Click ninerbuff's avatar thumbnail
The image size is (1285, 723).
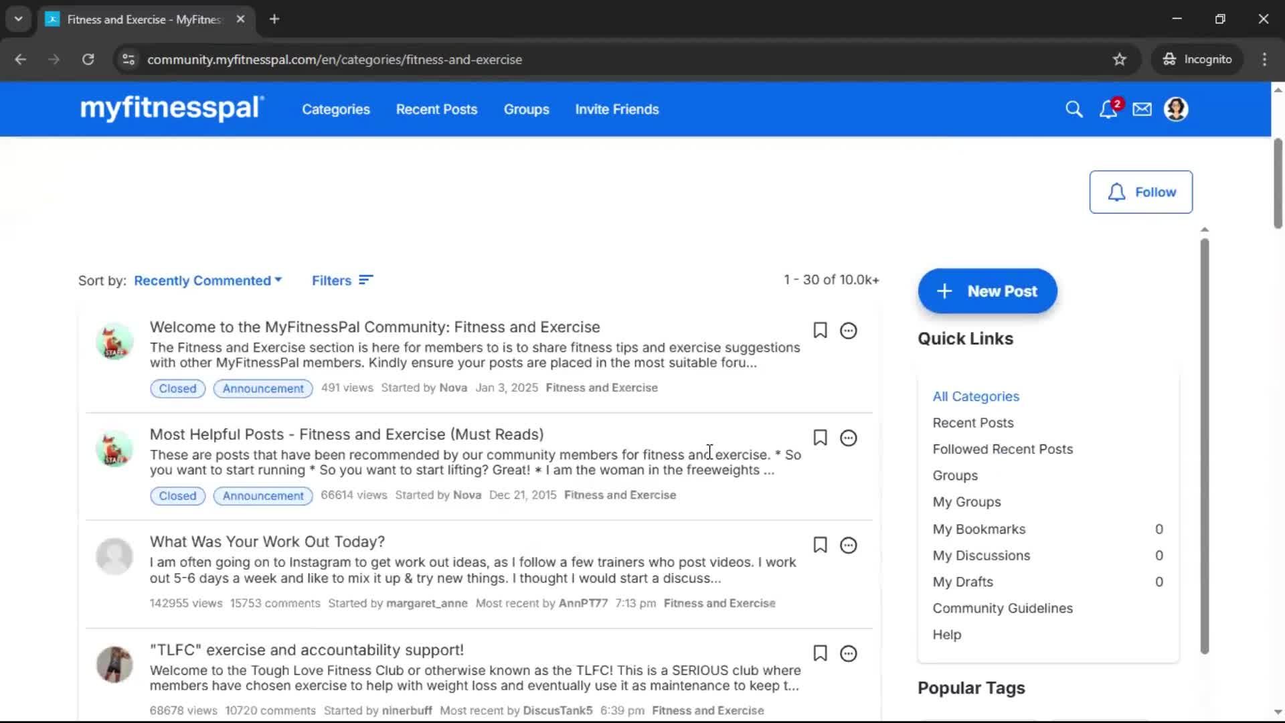[x=114, y=664]
